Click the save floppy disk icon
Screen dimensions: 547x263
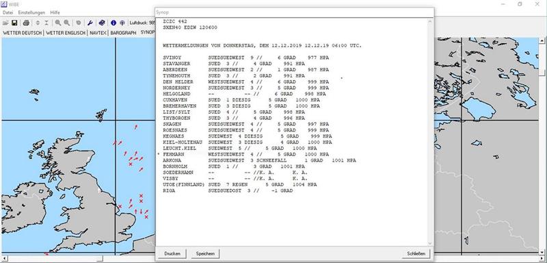click(14, 23)
